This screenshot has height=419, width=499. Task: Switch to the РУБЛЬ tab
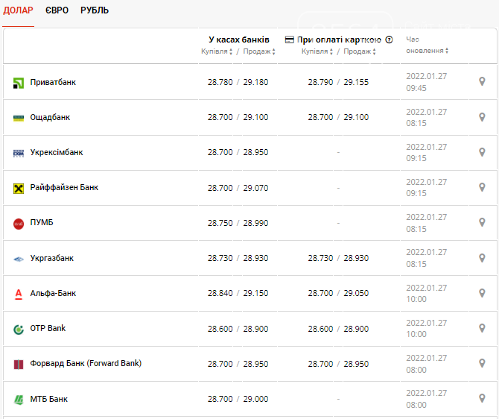point(95,10)
